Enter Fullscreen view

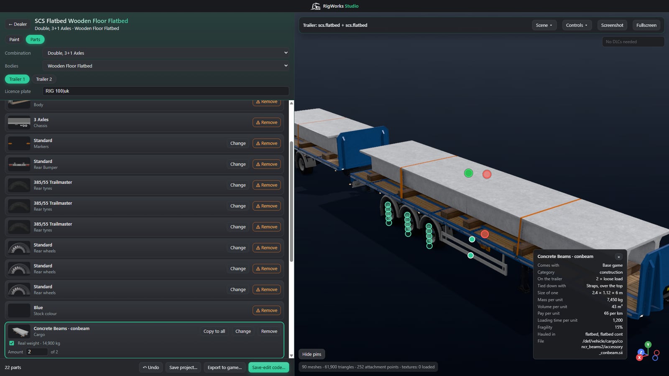pyautogui.click(x=646, y=25)
